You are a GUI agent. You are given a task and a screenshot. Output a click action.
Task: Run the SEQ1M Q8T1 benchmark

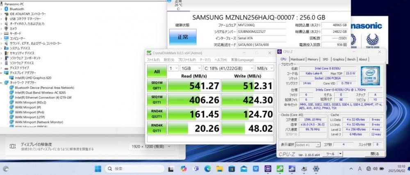[x=157, y=85]
